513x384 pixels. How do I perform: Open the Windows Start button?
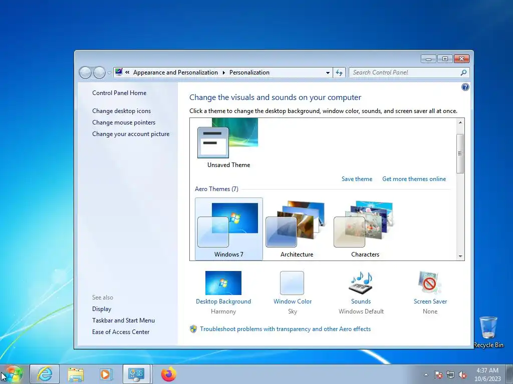[x=14, y=374]
